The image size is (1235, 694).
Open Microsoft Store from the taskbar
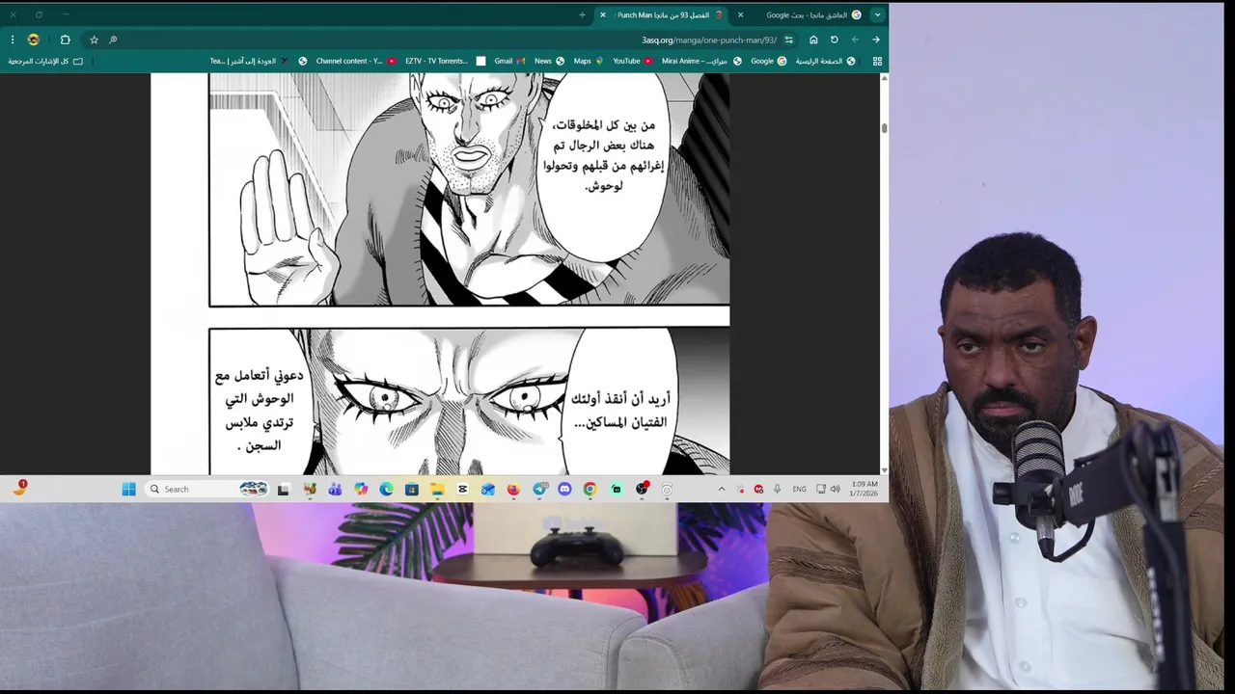[x=411, y=489]
